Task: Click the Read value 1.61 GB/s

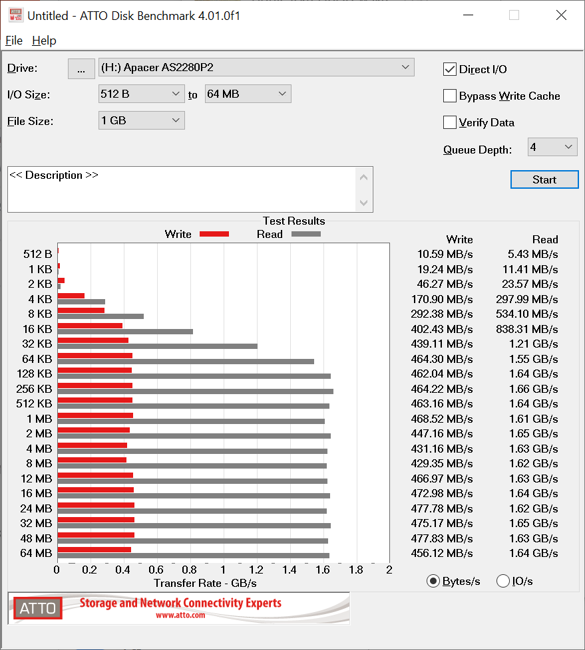Action: click(x=534, y=419)
